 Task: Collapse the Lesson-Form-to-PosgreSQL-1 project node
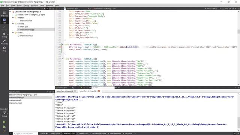click(x=10, y=12)
